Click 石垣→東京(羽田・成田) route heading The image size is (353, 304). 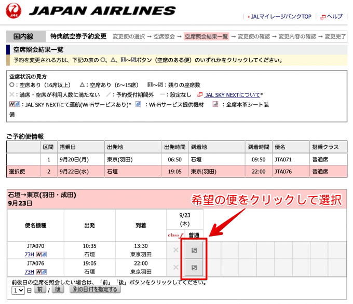[x=42, y=195]
